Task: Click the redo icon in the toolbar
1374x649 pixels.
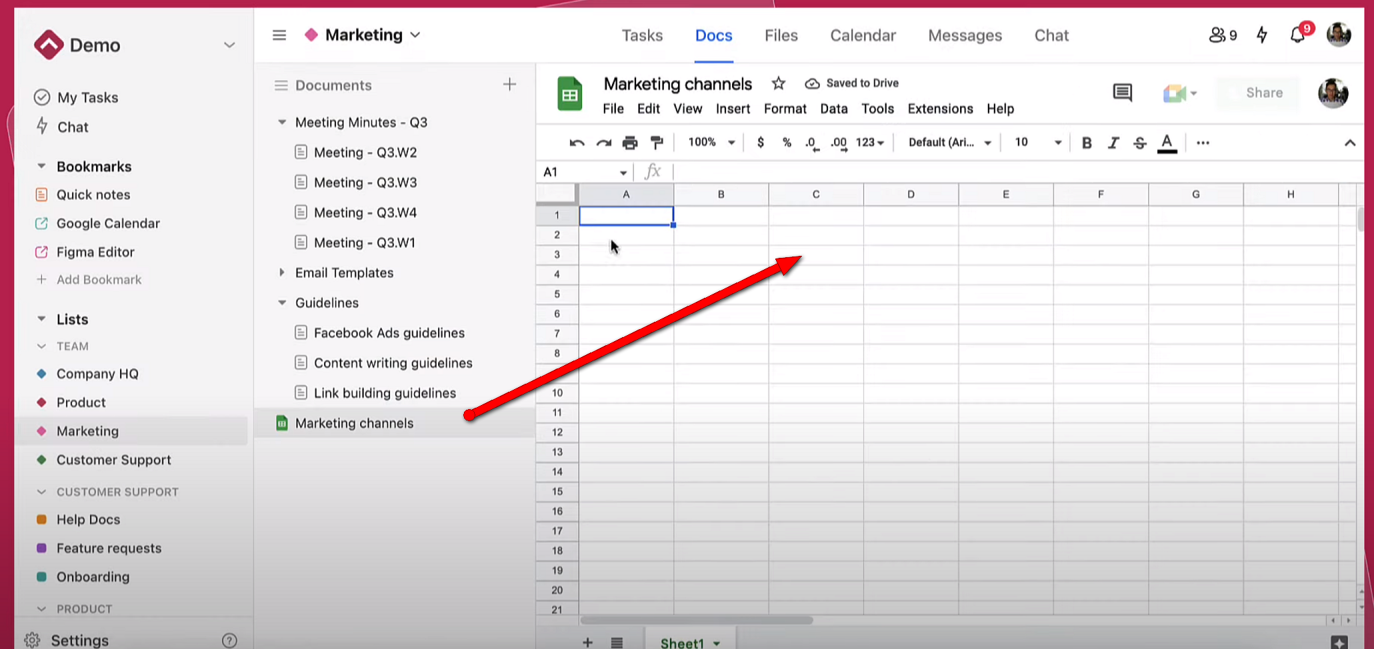Action: point(603,143)
